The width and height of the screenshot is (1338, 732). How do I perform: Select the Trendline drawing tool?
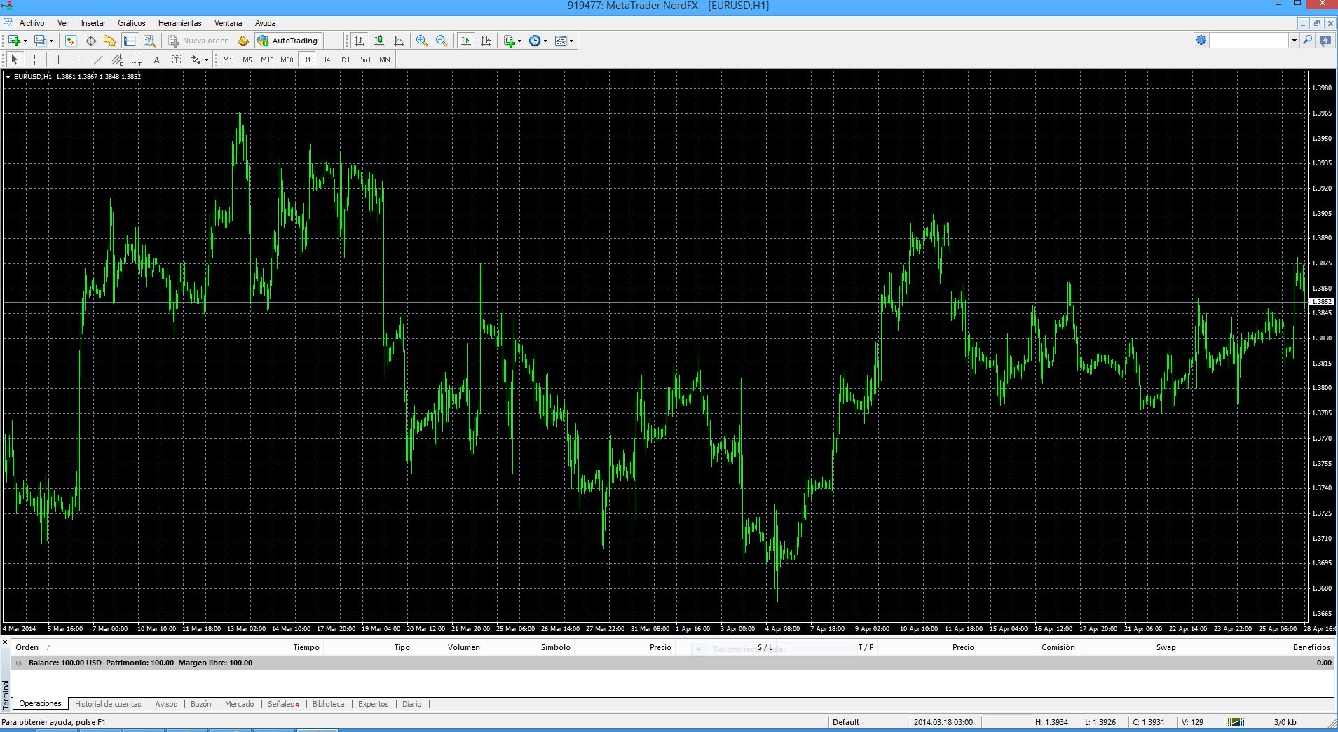97,60
